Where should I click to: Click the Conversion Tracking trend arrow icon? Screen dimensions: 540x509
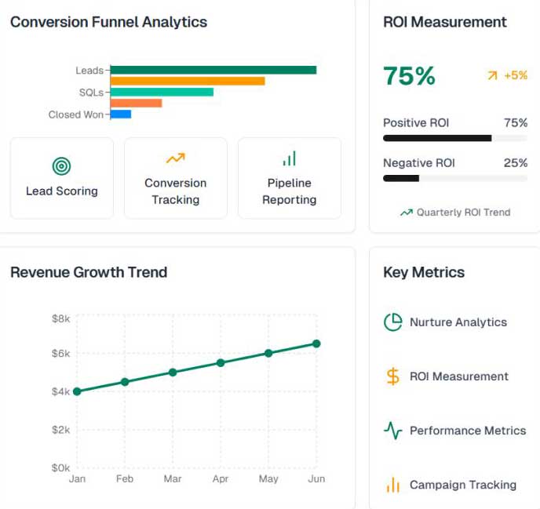[176, 158]
